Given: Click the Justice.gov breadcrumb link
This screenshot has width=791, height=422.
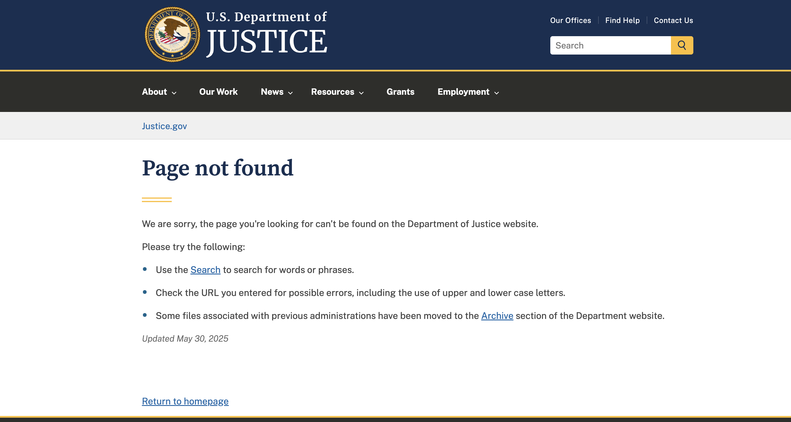Looking at the screenshot, I should point(164,126).
